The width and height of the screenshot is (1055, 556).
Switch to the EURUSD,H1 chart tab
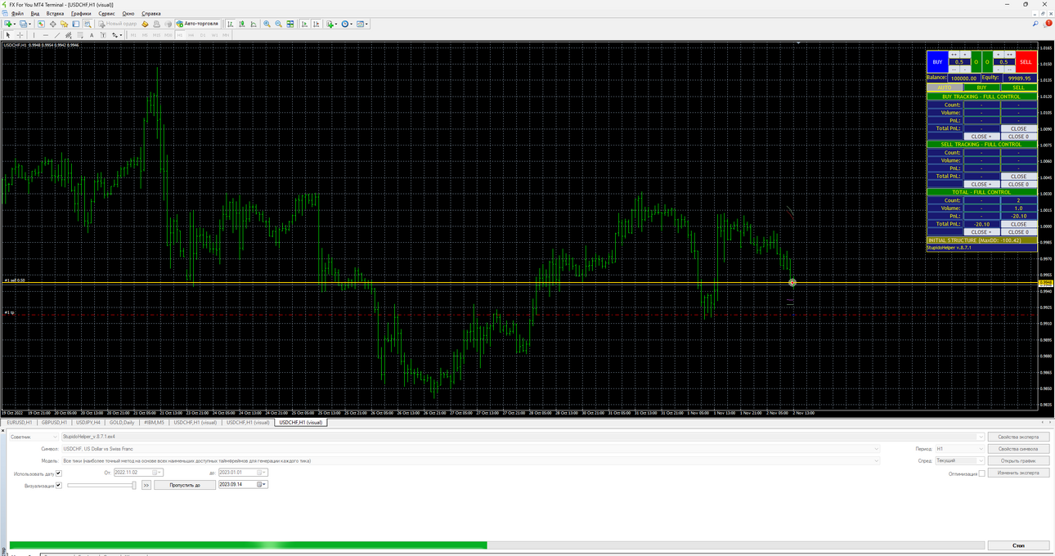point(19,423)
